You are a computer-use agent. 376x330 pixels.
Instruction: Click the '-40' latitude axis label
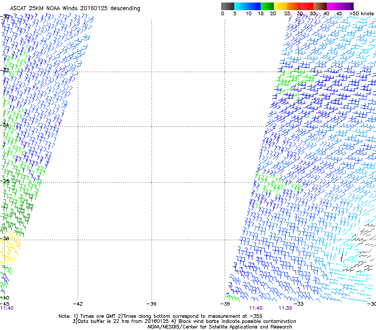coord(5,298)
